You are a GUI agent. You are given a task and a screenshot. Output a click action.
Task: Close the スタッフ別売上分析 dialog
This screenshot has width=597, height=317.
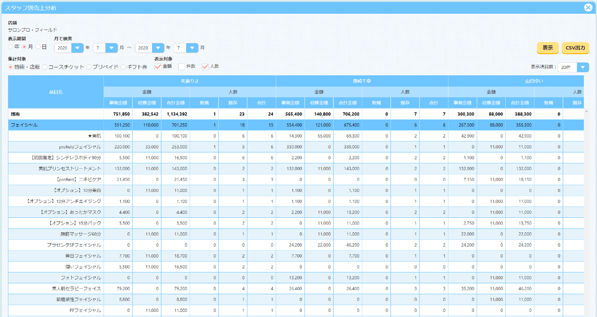point(588,7)
